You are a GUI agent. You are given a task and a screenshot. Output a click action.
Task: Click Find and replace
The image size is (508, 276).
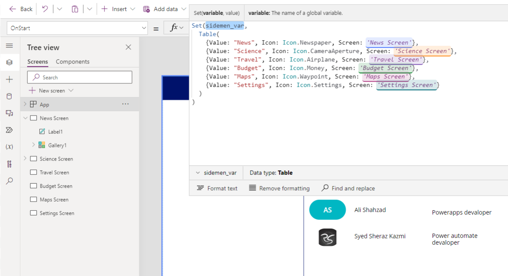point(348,188)
